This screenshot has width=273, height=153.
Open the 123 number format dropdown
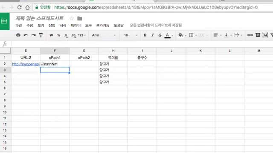(x=82, y=35)
